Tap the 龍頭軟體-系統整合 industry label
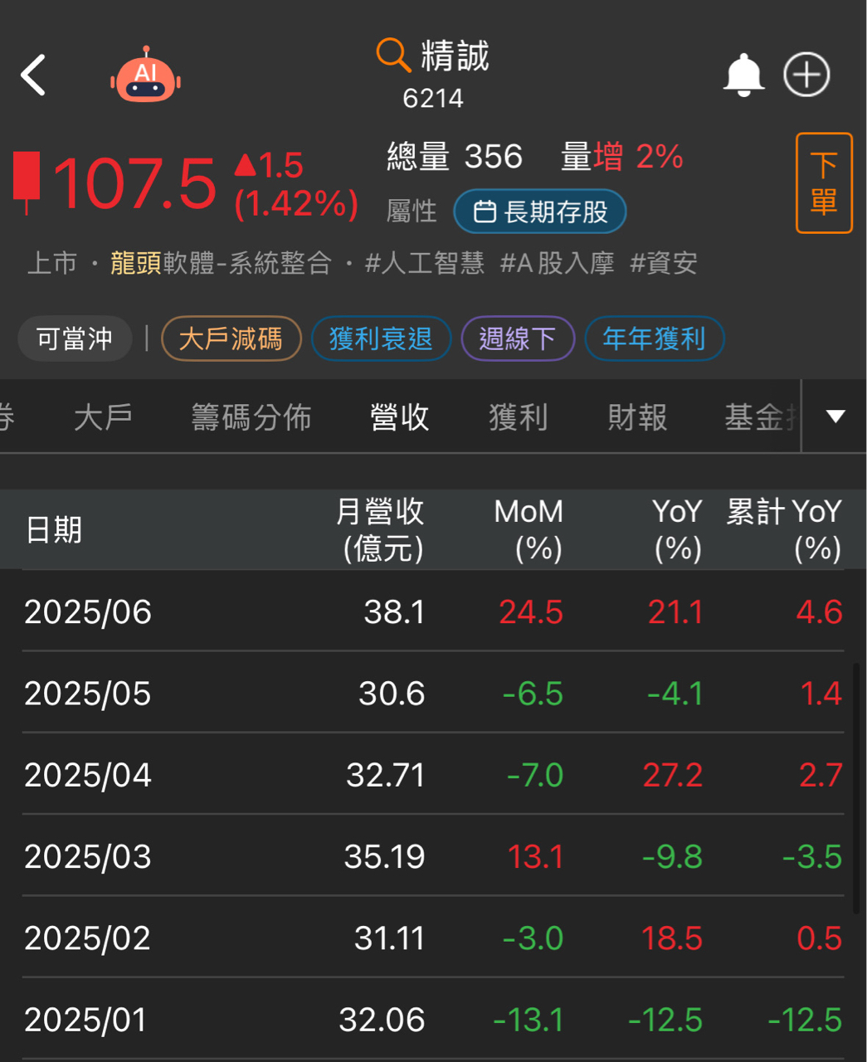The image size is (867, 1062). 221,263
